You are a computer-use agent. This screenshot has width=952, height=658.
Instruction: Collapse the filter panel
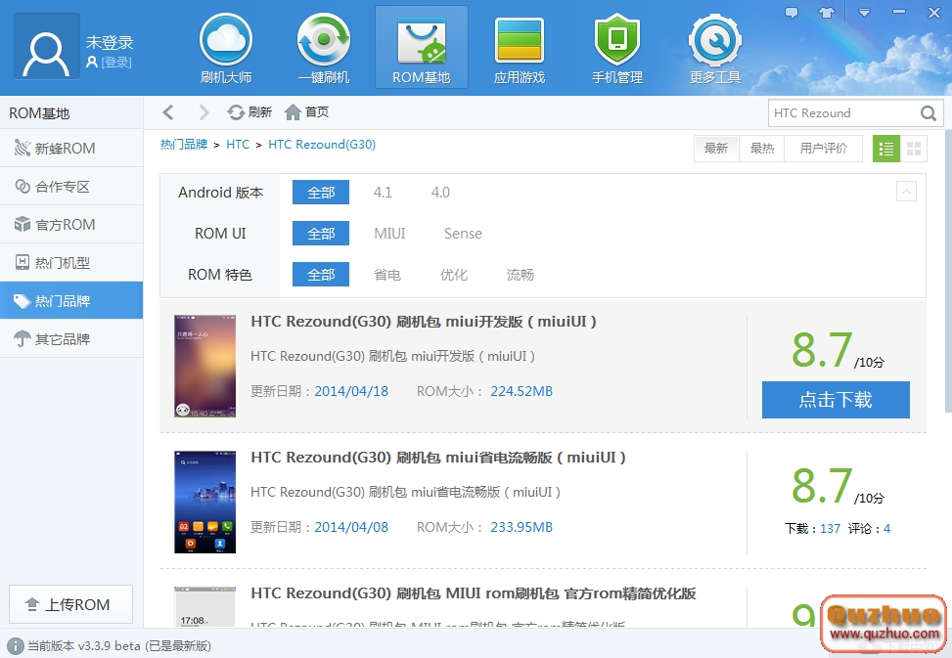[908, 192]
